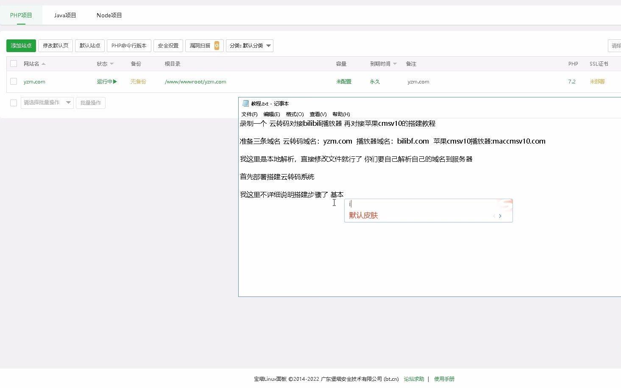Switch to the Java项目 tab
Viewport: 621px width, 388px height.
point(65,15)
